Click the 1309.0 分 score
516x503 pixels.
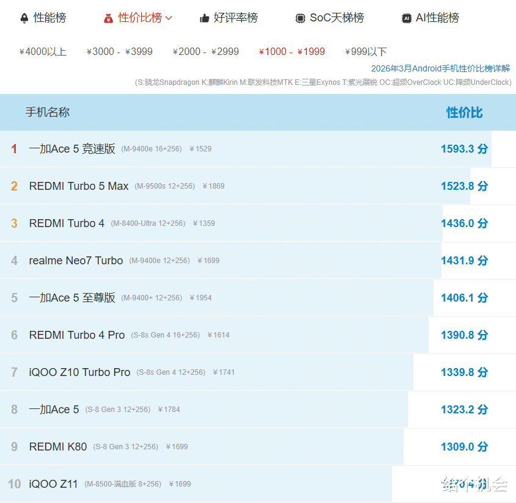464,446
